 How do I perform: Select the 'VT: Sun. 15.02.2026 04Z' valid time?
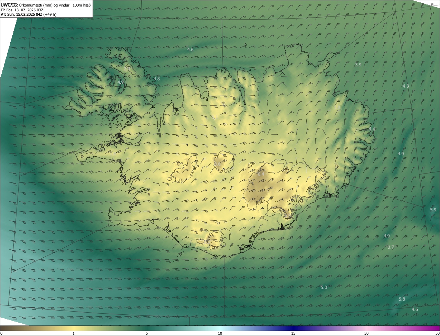pos(21,14)
